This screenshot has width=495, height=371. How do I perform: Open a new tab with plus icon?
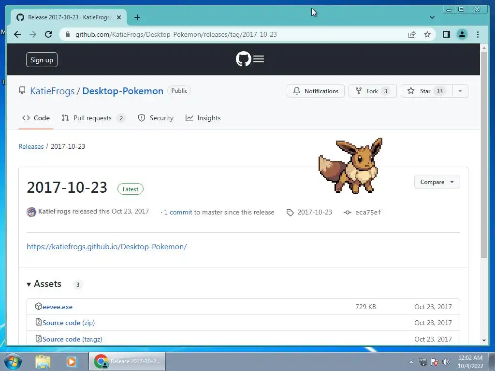[137, 17]
